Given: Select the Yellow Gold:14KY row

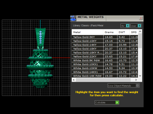Looking at the screenshot, I should coord(105,45).
